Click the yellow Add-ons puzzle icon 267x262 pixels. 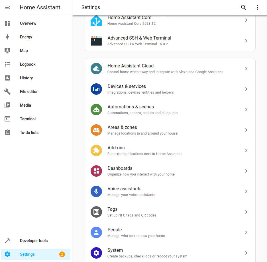click(96, 150)
